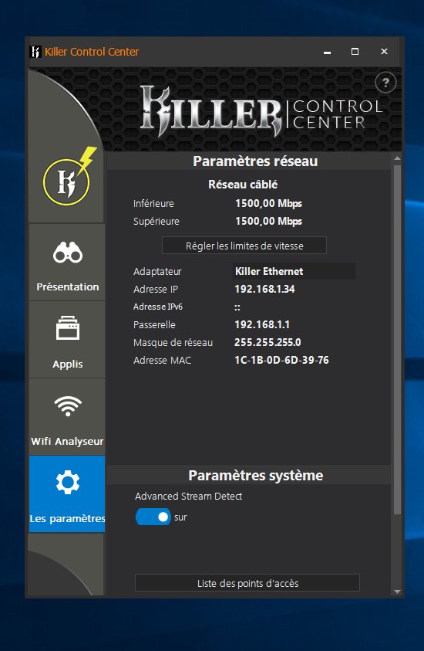
Task: Click the Adresse MAC label
Action: tap(162, 361)
